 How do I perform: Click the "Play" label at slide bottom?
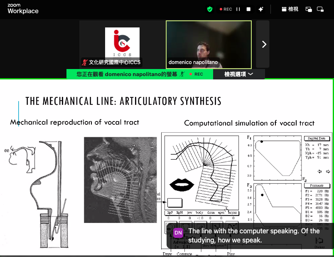point(231,254)
